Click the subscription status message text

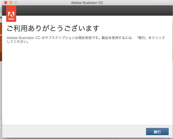pyautogui.click(x=86, y=40)
